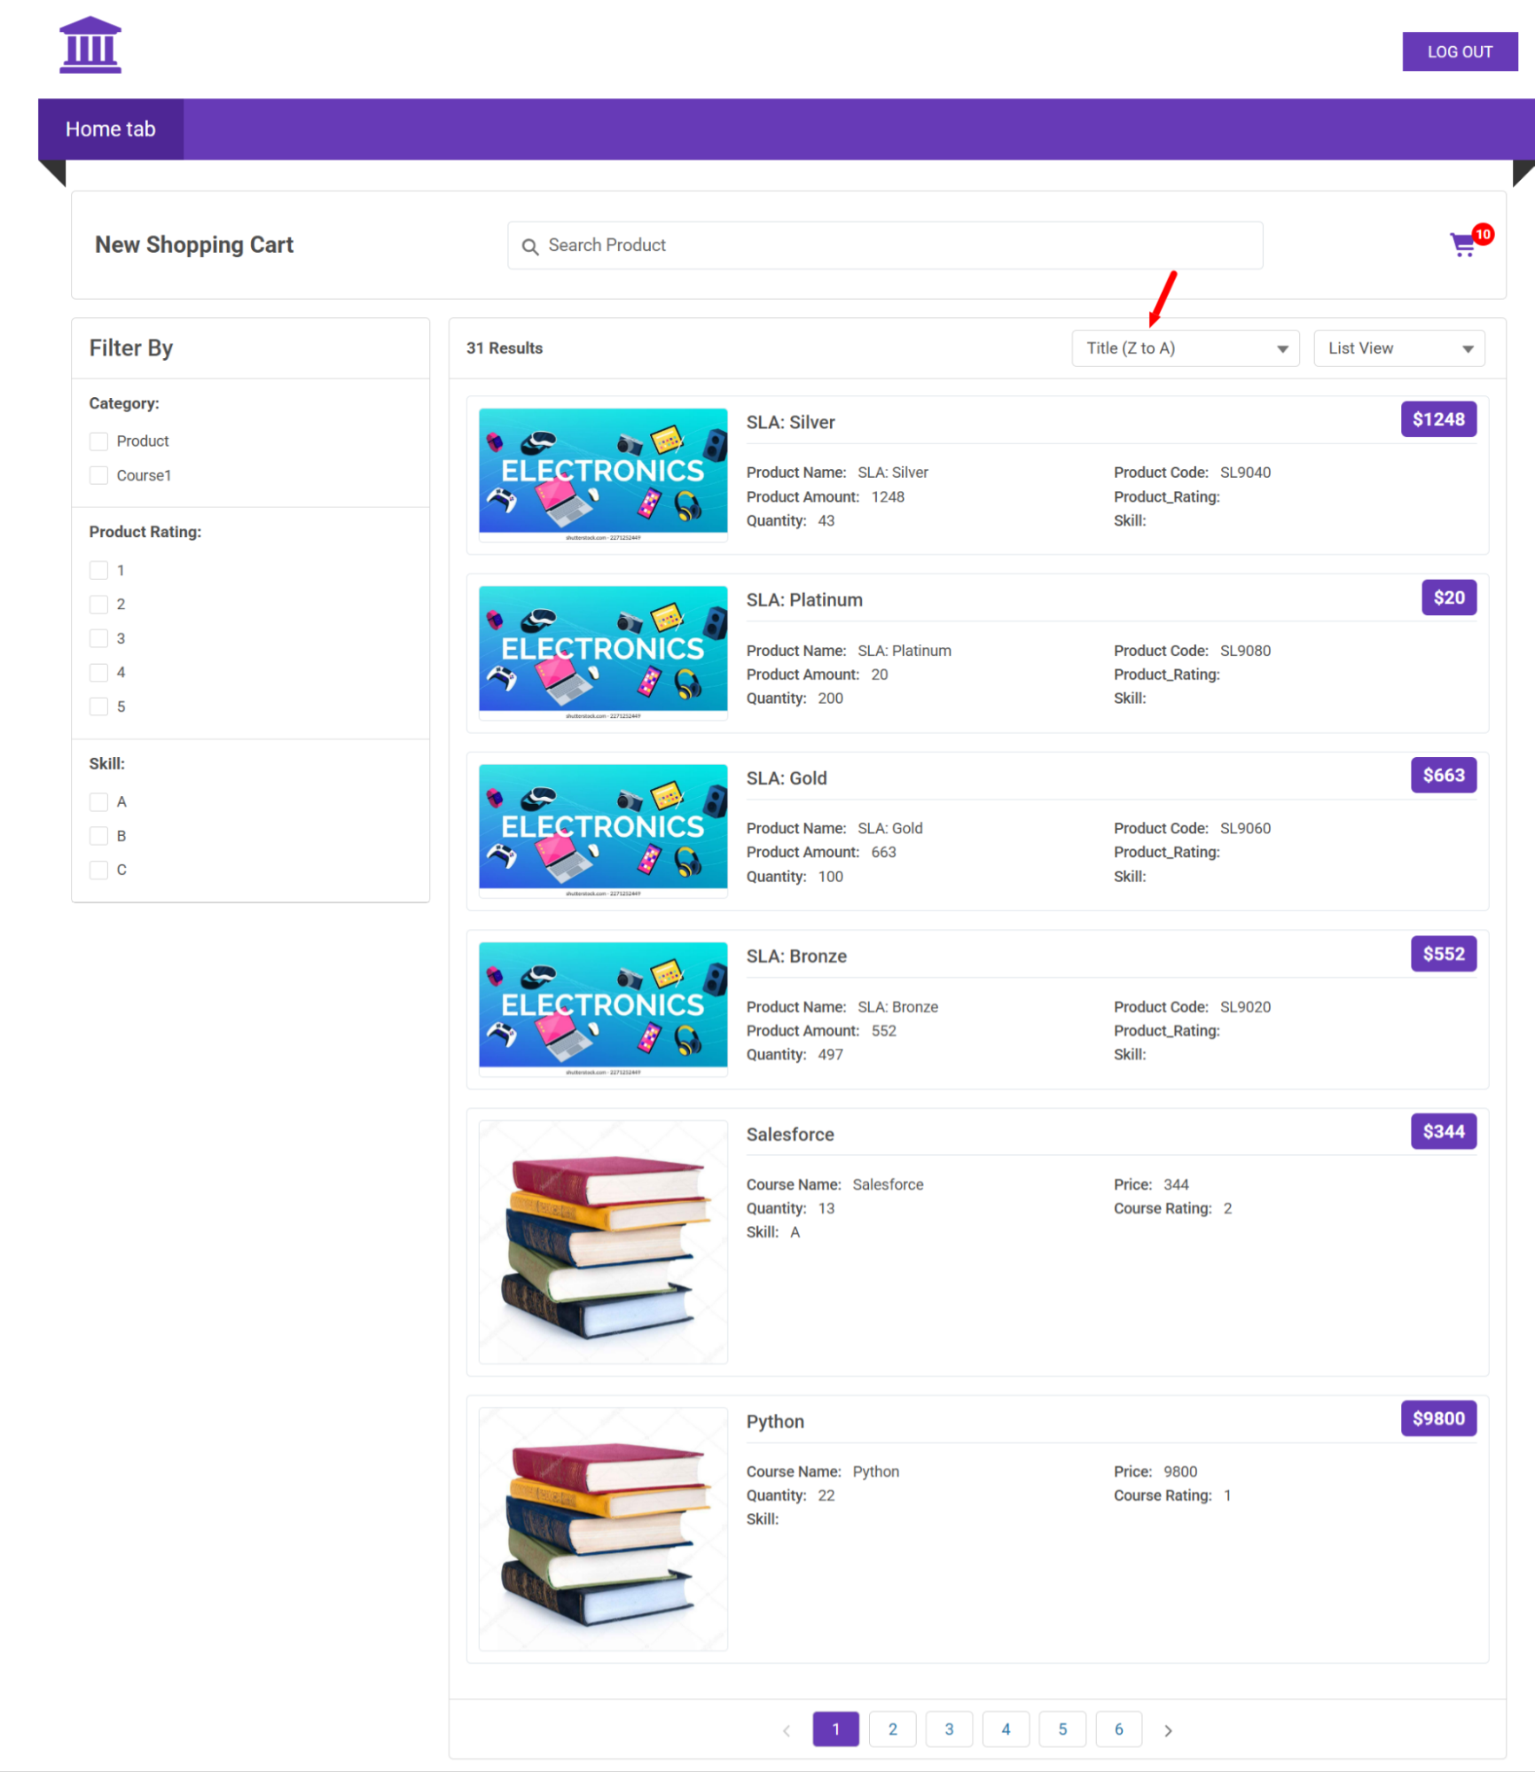Go to next page arrow
This screenshot has width=1535, height=1772.
(1168, 1729)
